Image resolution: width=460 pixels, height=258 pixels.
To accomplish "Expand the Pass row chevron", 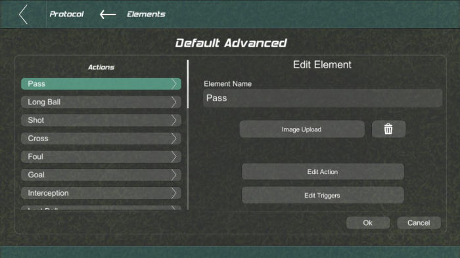I will point(174,84).
